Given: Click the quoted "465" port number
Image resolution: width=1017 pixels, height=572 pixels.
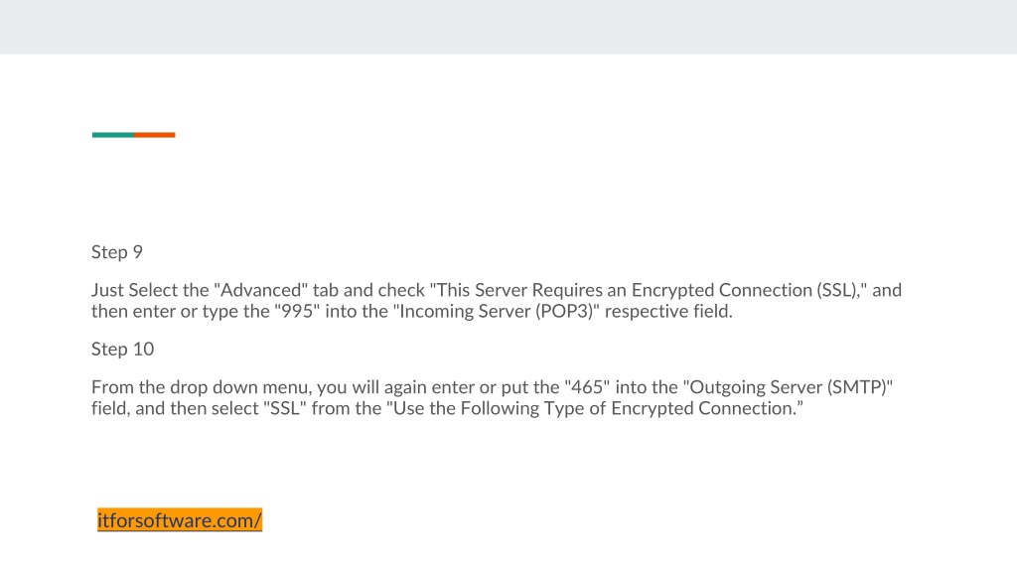Looking at the screenshot, I should [x=587, y=387].
